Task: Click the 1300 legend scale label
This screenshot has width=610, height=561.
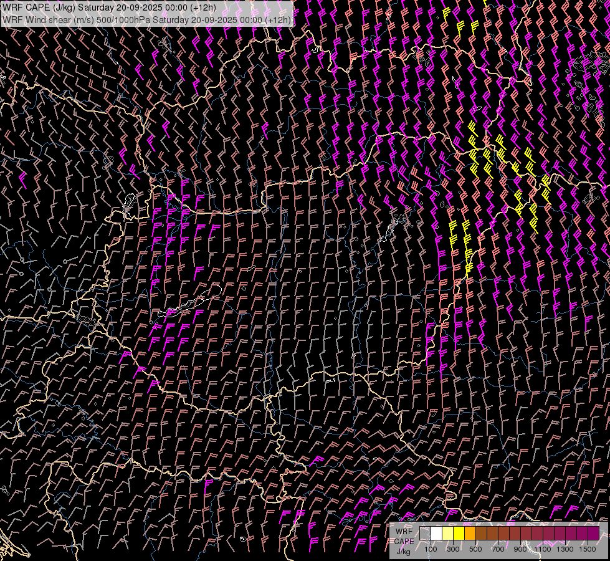Action: tap(565, 549)
